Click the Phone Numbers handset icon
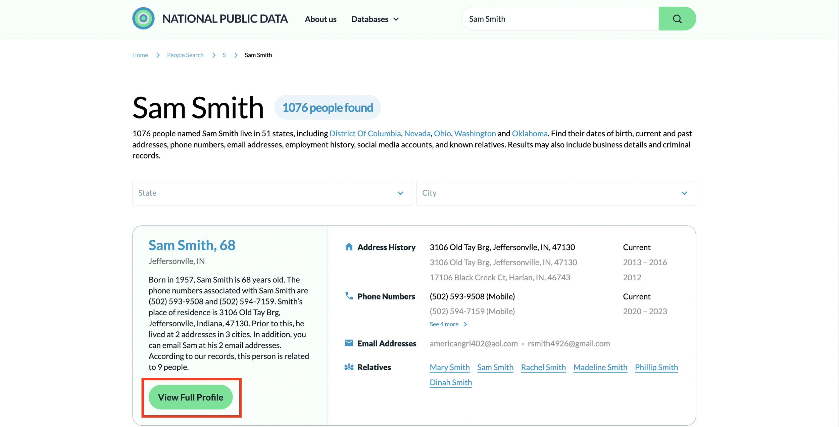The width and height of the screenshot is (839, 427). (349, 296)
